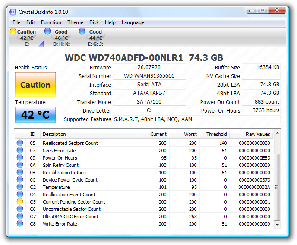Viewport: 297px width, 245px height.
Task: Open the Function menu
Action: 51,22
